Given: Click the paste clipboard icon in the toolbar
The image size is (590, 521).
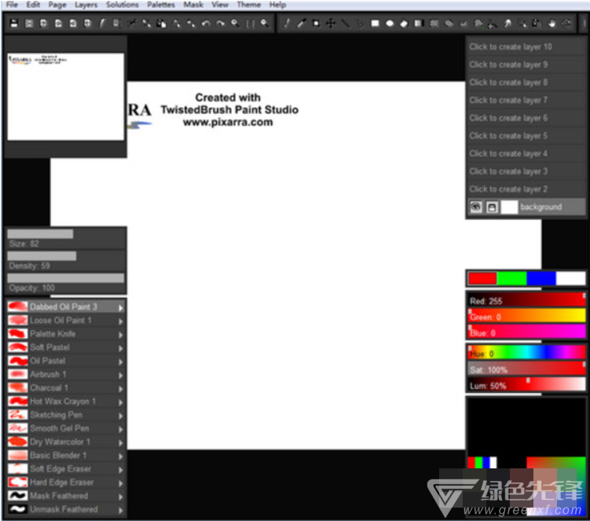Looking at the screenshot, I should click(161, 24).
